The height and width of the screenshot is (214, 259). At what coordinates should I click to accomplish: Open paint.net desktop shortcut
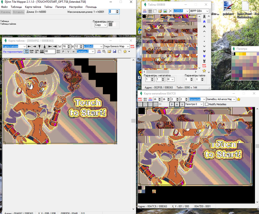(x=228, y=8)
